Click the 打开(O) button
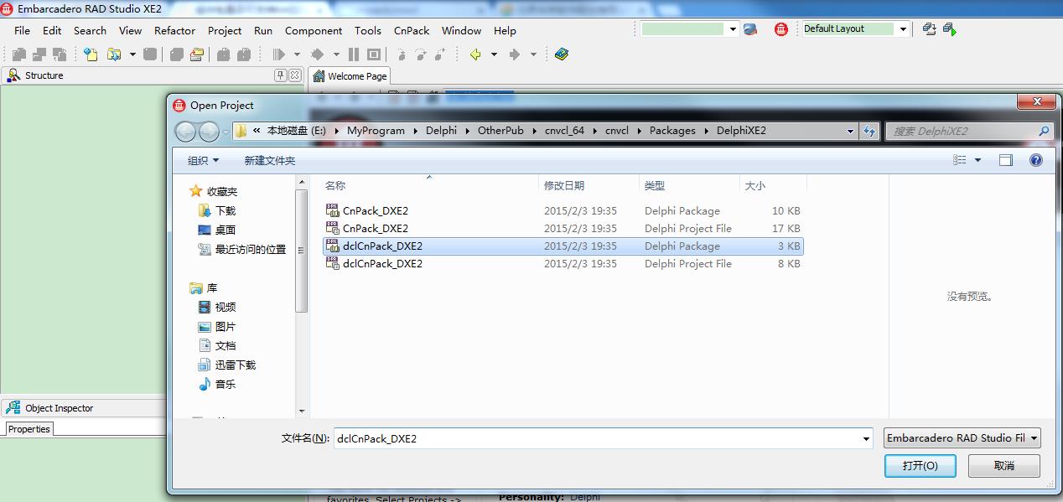Viewport: 1063px width, 502px height. pos(920,465)
